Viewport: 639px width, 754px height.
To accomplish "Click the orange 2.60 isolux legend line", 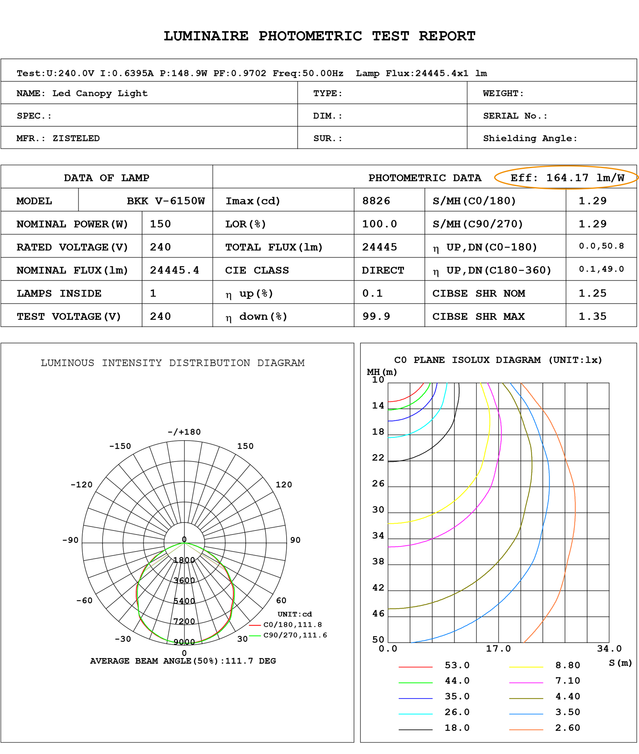I will pyautogui.click(x=526, y=729).
